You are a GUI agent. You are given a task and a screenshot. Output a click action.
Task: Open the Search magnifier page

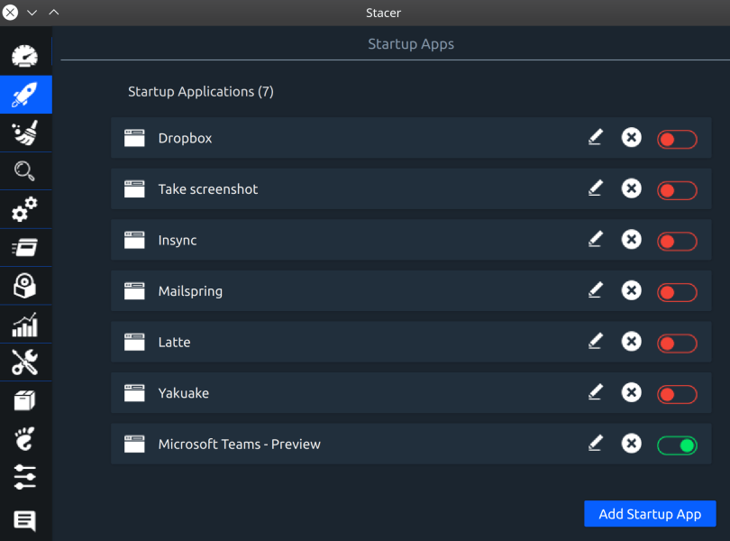(25, 171)
